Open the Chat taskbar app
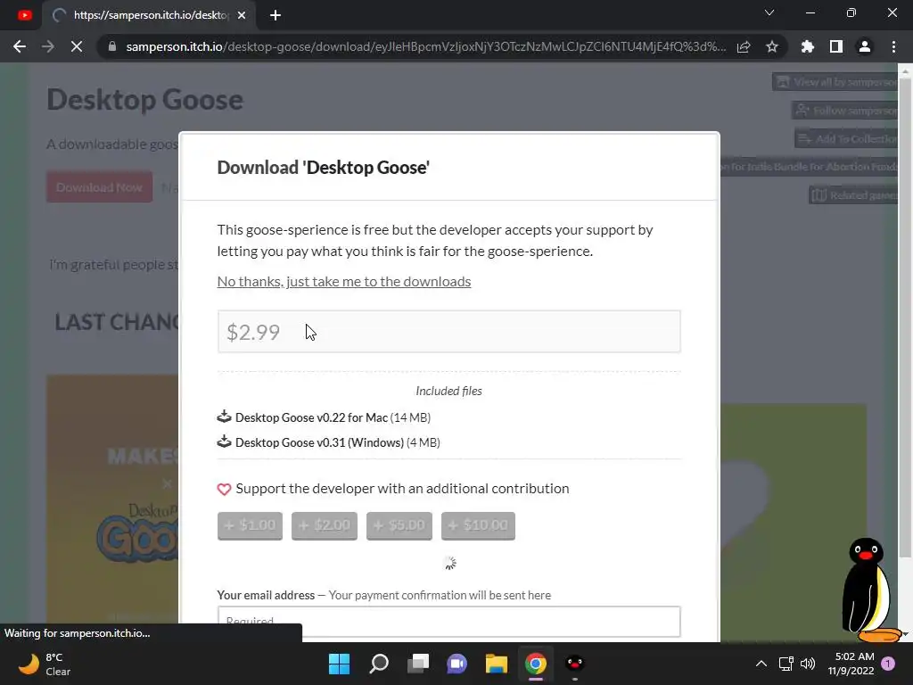913x685 pixels. [x=457, y=664]
